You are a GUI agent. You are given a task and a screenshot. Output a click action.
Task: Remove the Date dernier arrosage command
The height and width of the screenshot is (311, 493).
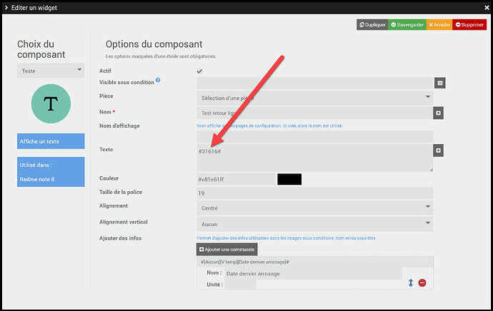(422, 282)
